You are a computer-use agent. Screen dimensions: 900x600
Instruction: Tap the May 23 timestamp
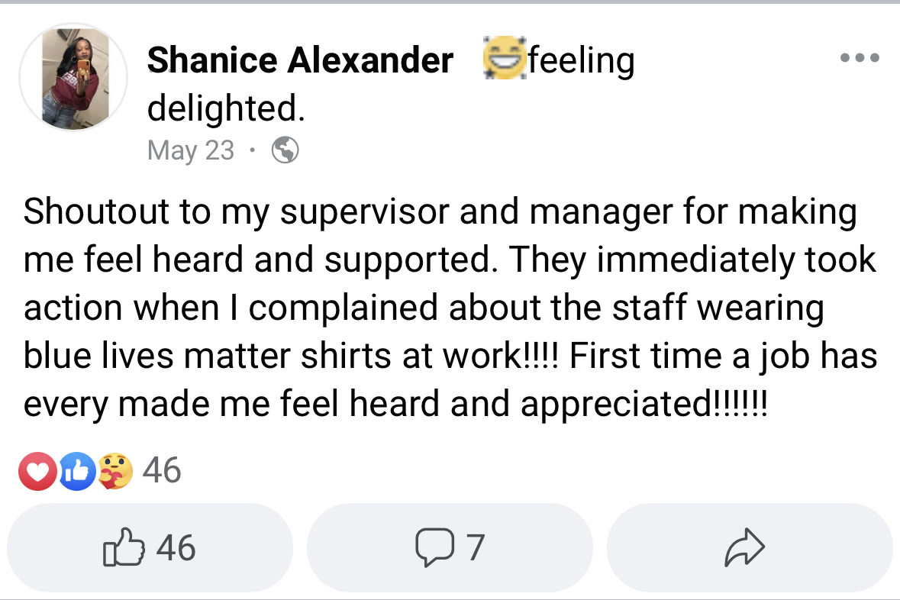(x=190, y=150)
